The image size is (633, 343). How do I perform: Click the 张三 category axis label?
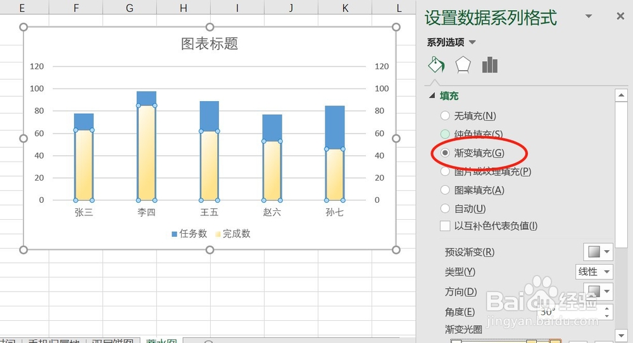coord(84,212)
